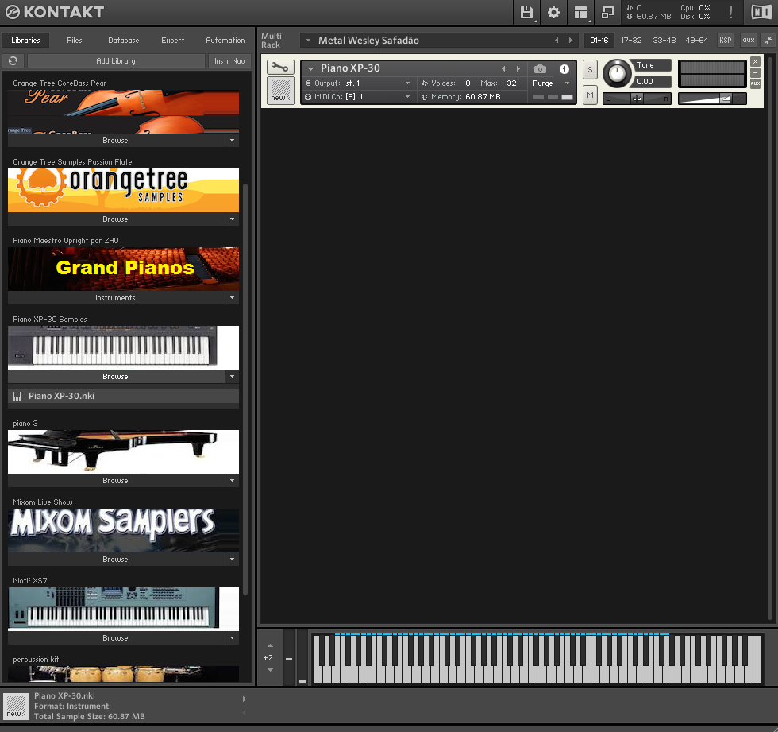This screenshot has width=778, height=732.
Task: Show rack page 17-32
Action: coord(631,41)
